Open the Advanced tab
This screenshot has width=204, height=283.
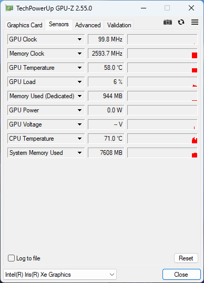(88, 25)
